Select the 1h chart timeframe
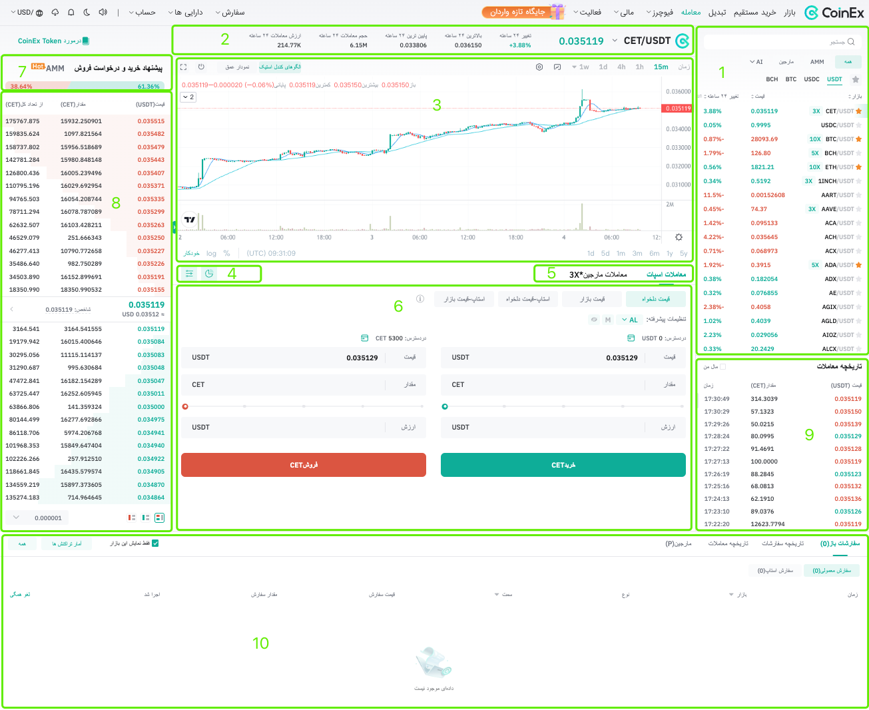The image size is (869, 710). 639,67
